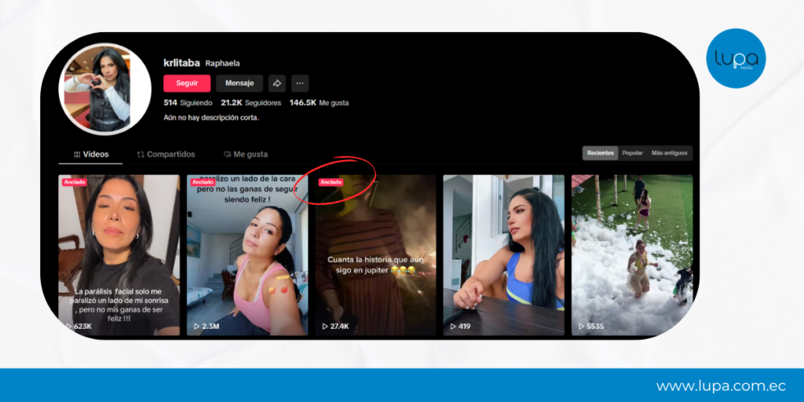Open the krlitaba profile picture
The width and height of the screenshot is (804, 402).
point(104,89)
